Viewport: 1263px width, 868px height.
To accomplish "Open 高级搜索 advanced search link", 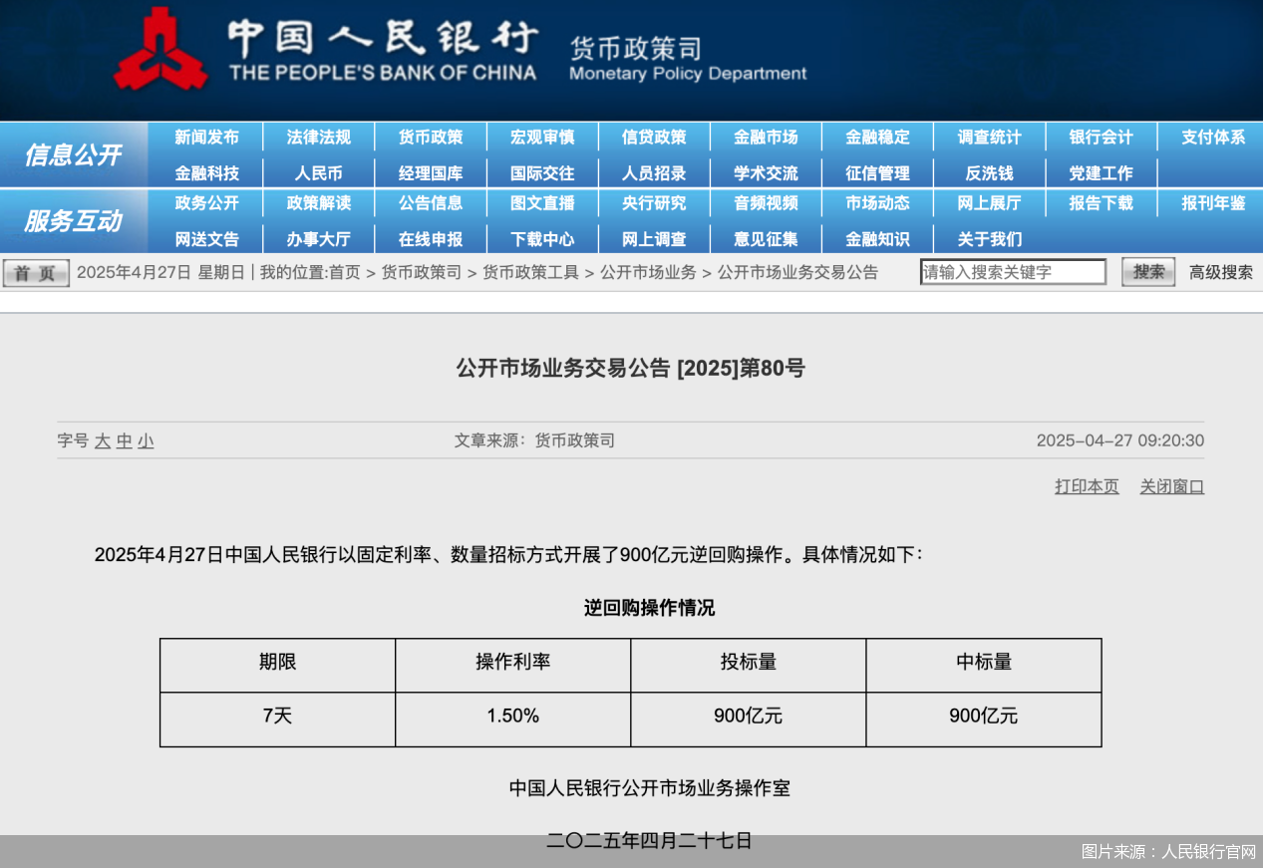I will click(x=1220, y=272).
